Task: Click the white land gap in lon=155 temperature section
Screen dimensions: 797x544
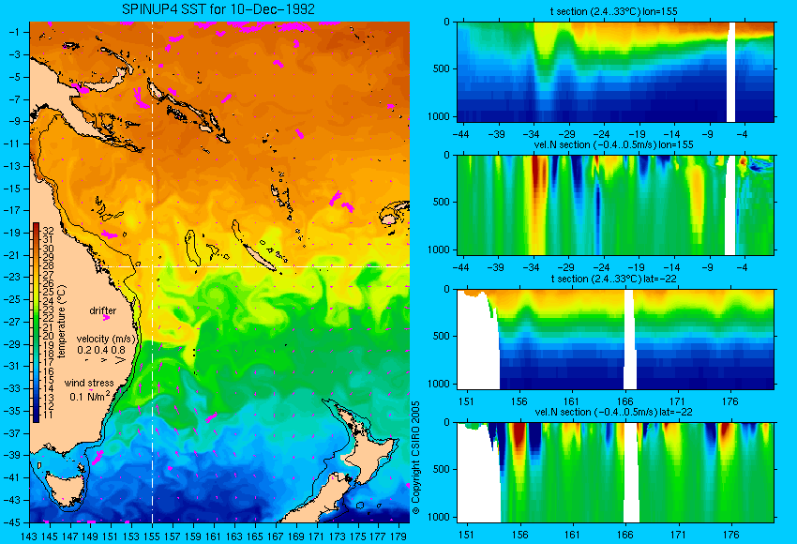Action: click(731, 71)
